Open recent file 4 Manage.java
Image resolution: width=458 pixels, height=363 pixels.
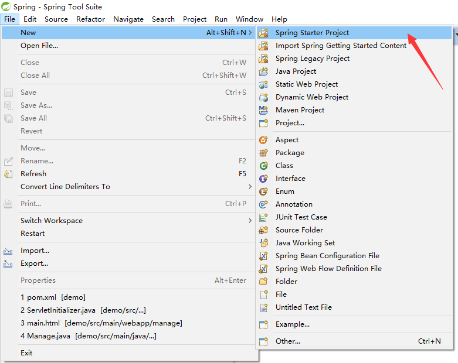point(128,336)
